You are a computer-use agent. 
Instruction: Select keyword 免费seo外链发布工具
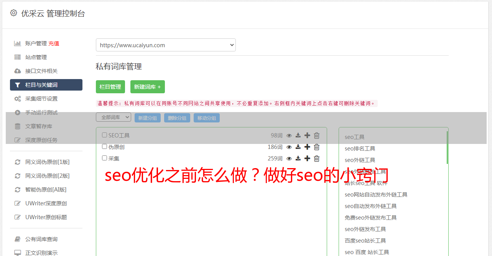click(370, 218)
